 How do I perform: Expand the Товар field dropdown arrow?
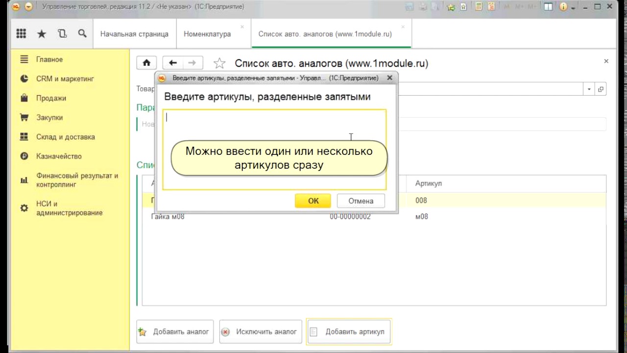[589, 89]
